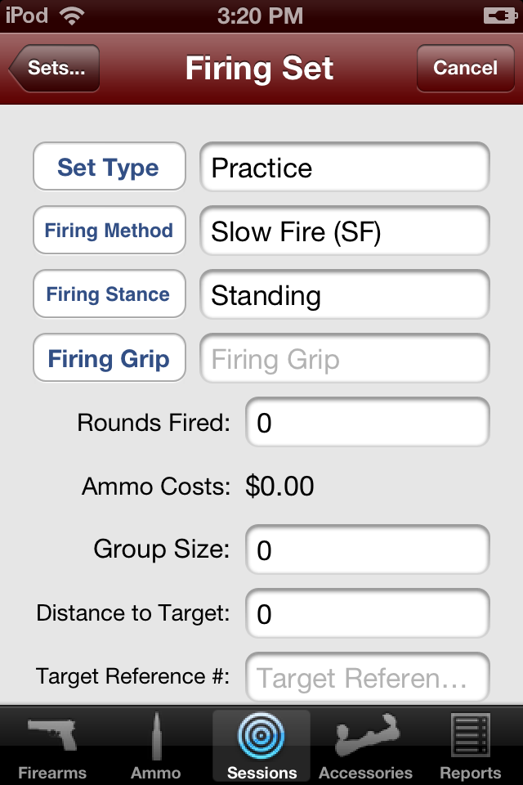The width and height of the screenshot is (523, 785).
Task: Open the Firing Method picker
Action: (x=109, y=231)
